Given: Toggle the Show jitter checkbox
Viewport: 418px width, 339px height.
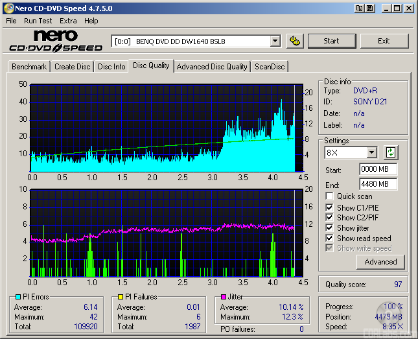Looking at the screenshot, I should point(330,228).
